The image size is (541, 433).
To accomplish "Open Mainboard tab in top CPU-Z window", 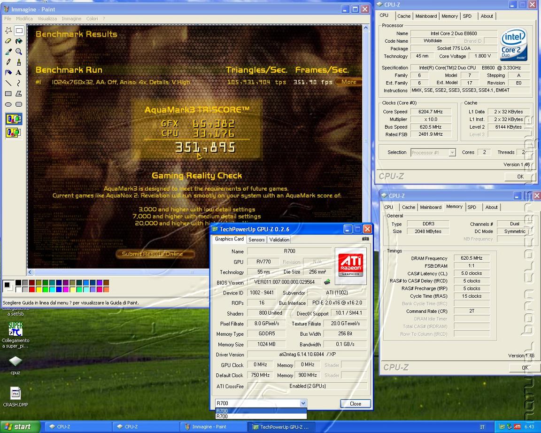I will 426,16.
